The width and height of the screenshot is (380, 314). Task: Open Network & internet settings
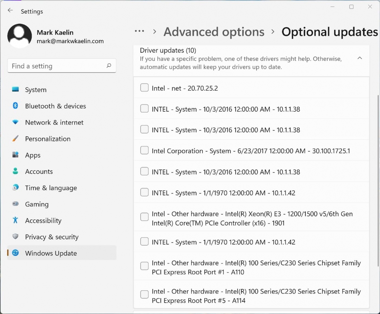[x=15, y=122]
